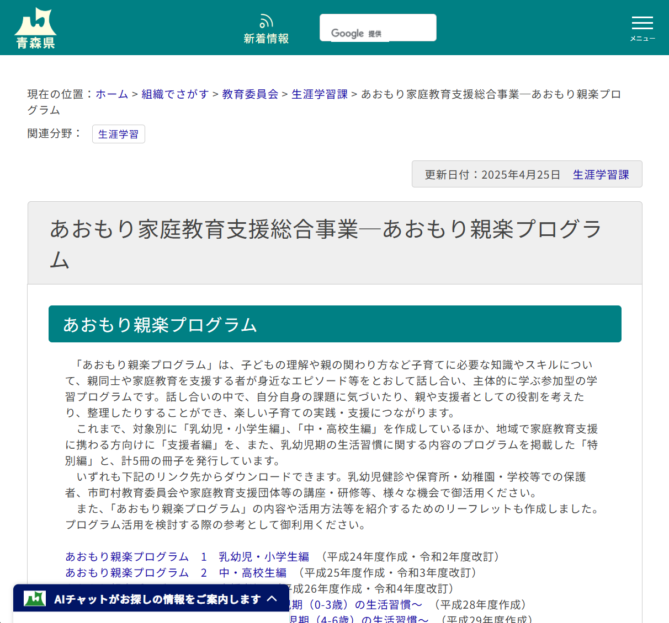Click the AI chat green logo icon
The image size is (669, 623).
coord(35,598)
